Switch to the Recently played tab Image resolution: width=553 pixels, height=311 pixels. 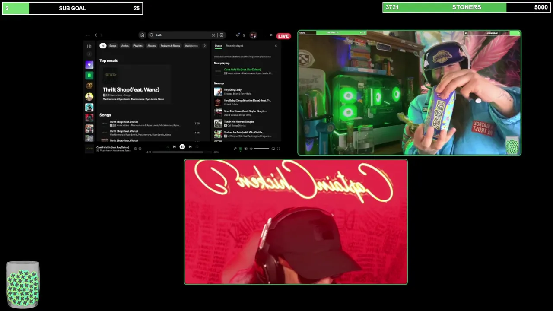235,46
